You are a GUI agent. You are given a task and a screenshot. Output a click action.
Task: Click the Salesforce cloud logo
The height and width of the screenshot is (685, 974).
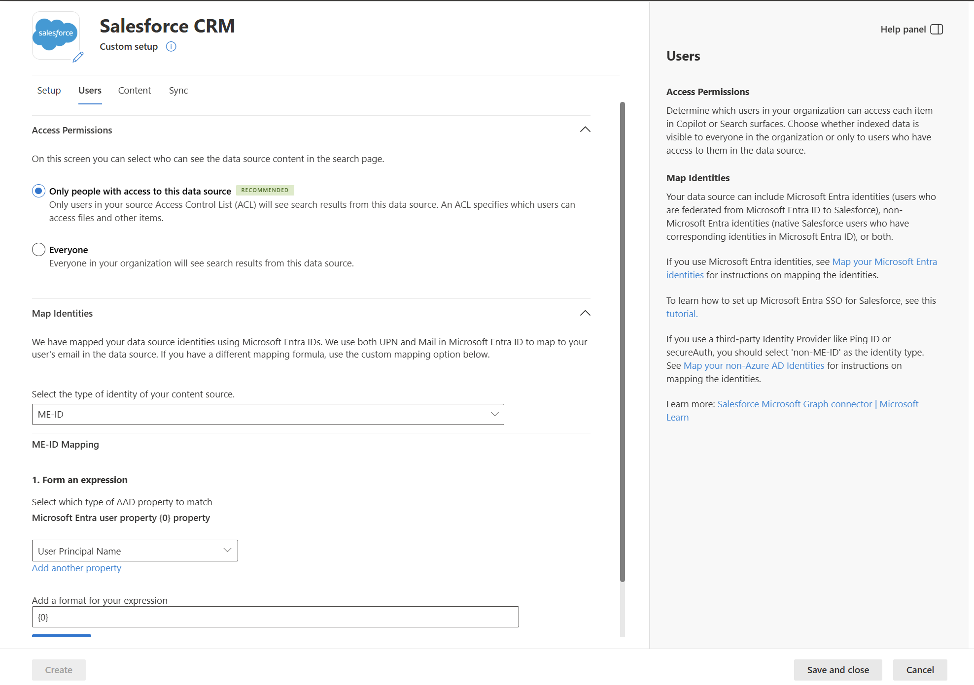point(56,34)
